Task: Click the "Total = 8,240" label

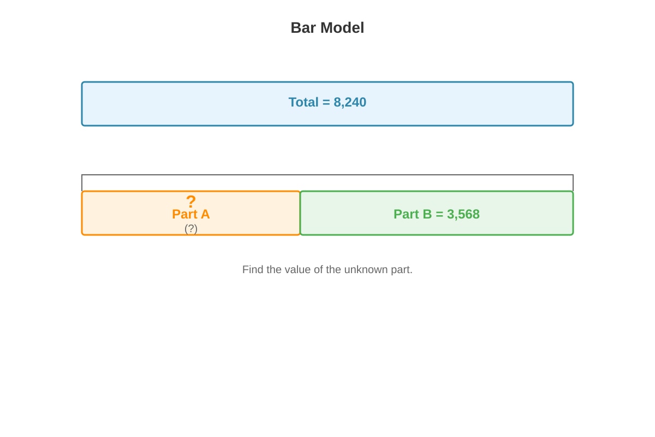Action: [x=327, y=102]
